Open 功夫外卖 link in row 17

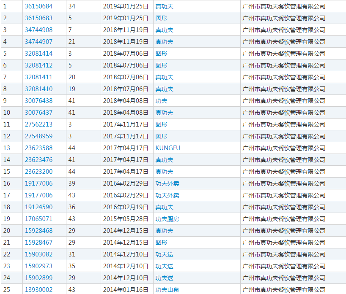[x=167, y=195]
